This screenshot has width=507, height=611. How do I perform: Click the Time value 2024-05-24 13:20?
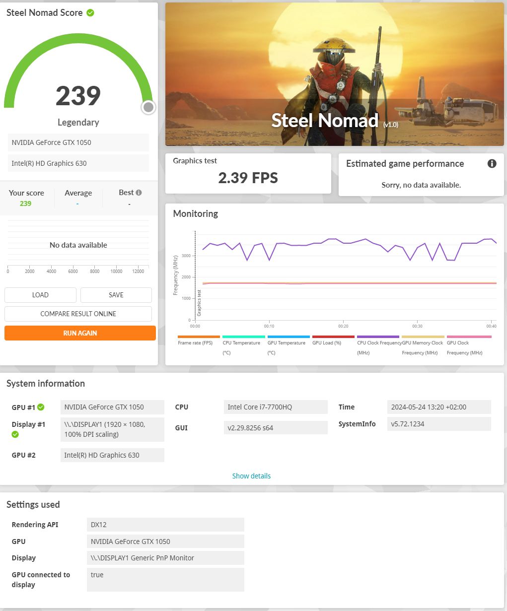439,407
